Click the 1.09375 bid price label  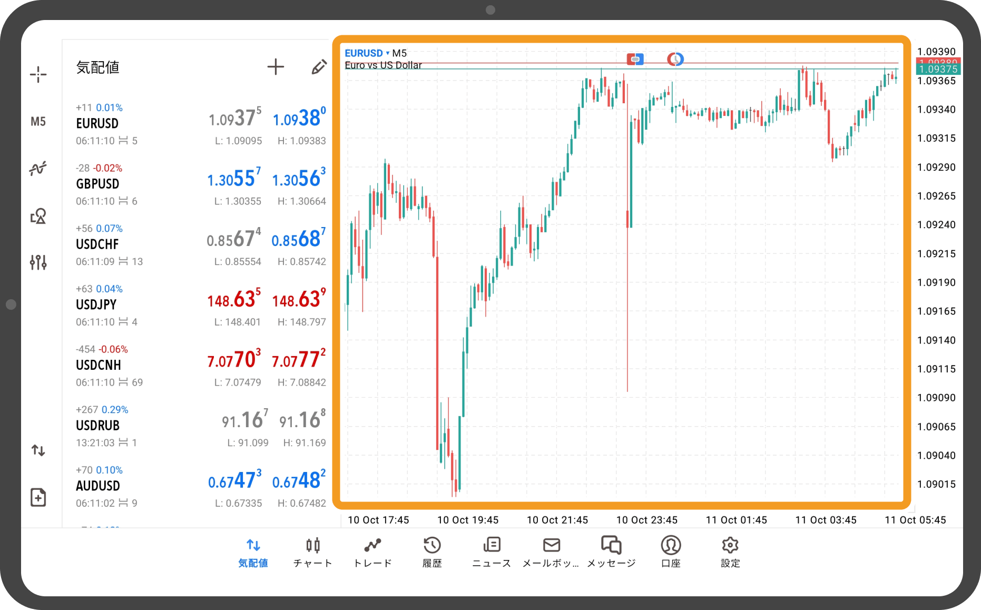938,70
